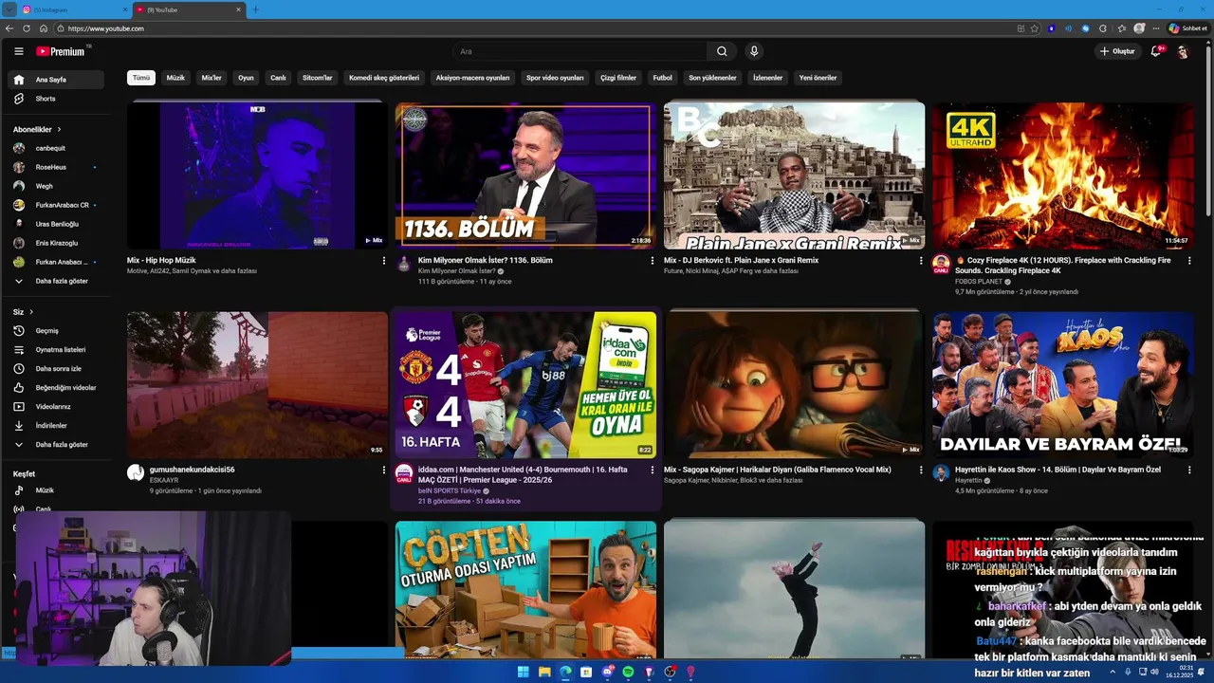This screenshot has width=1214, height=683.
Task: Select the Komedi skeç gösterileri chip
Action: coord(384,78)
